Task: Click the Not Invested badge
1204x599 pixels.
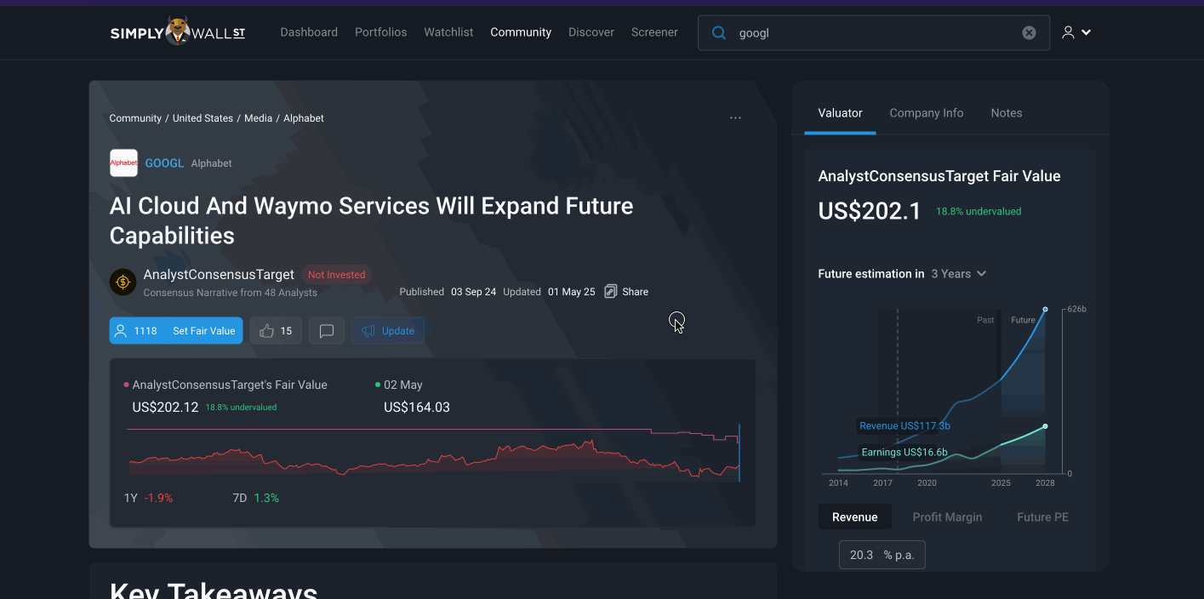Action: tap(336, 275)
